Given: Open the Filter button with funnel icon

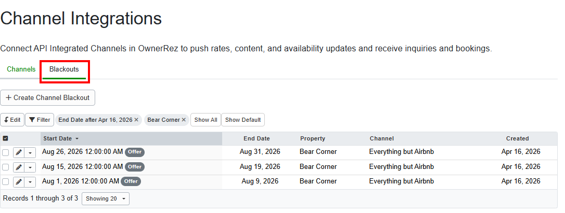Looking at the screenshot, I should point(40,120).
